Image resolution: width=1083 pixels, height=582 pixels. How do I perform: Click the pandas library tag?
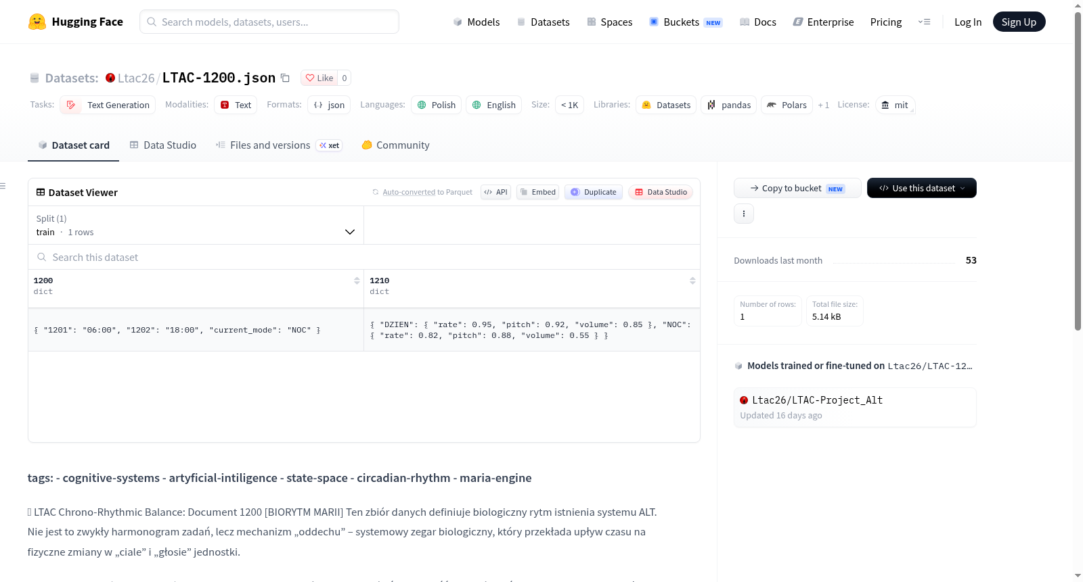(x=728, y=105)
